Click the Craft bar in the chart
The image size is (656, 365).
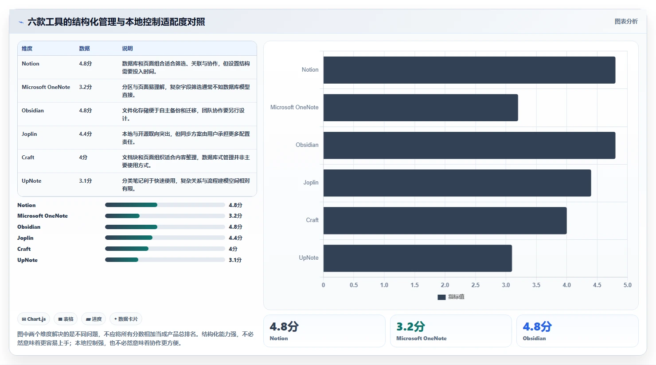(445, 220)
